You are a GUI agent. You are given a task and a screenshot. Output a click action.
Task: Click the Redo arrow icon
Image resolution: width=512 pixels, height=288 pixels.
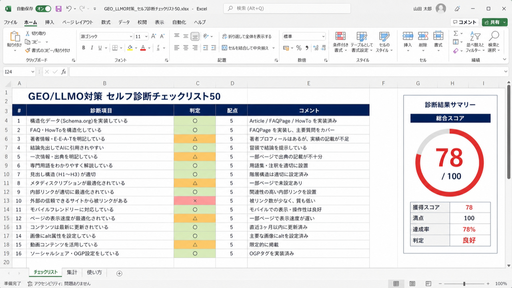click(x=82, y=8)
